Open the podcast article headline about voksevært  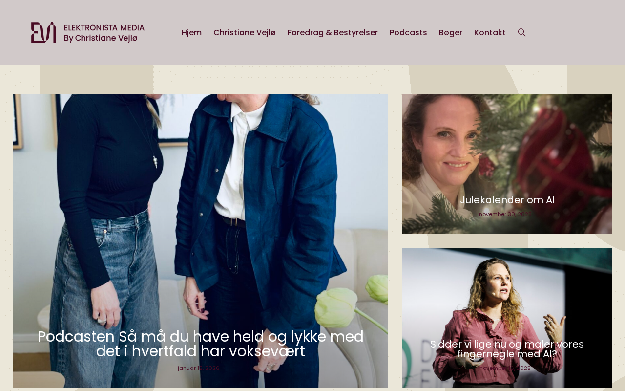click(201, 344)
